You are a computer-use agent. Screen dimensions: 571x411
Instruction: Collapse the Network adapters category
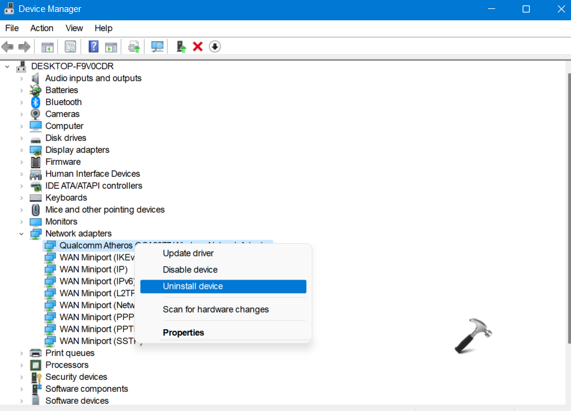pos(22,234)
